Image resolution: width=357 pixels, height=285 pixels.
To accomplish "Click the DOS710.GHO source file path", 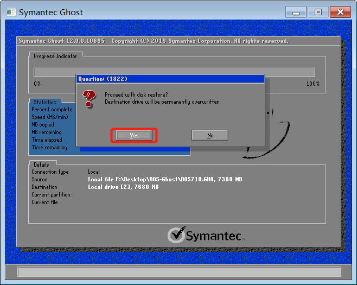I will (165, 179).
